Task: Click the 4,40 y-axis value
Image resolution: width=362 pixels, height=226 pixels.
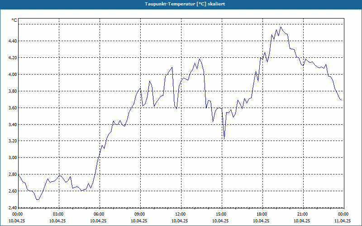Action: (x=13, y=41)
